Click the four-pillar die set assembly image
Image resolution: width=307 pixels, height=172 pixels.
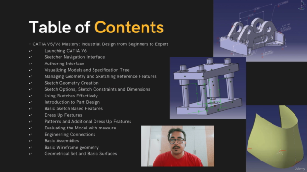[208, 88]
